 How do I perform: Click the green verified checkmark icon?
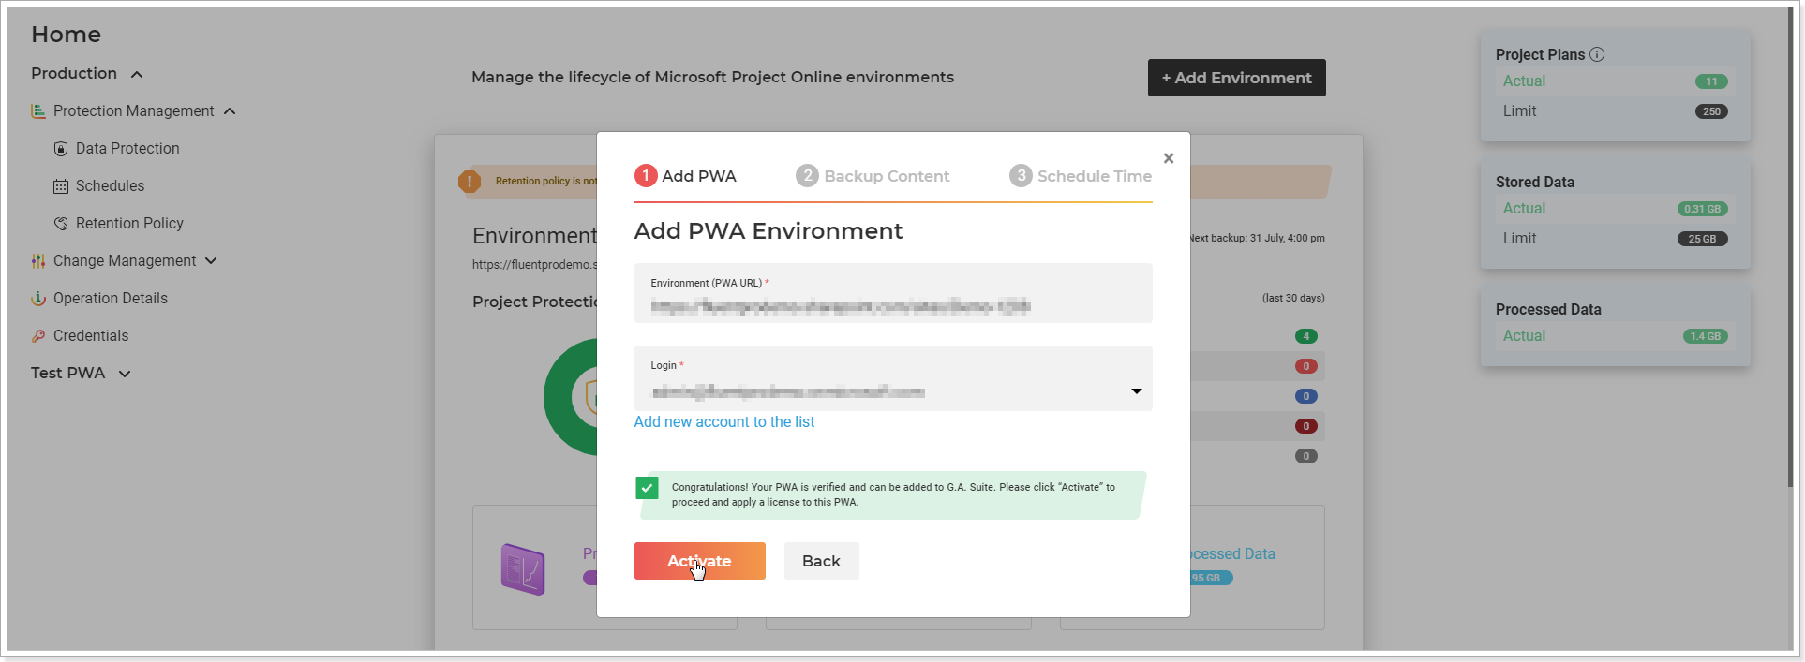[x=647, y=488]
